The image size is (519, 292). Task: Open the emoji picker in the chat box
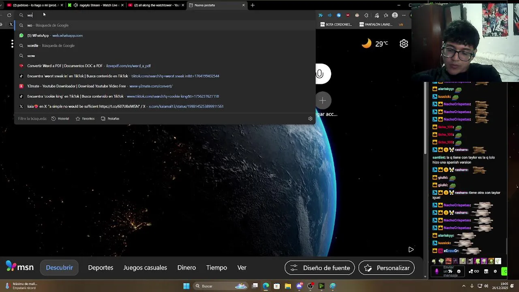pos(459,271)
